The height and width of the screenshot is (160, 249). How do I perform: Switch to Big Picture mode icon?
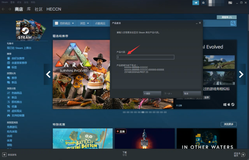coord(230,3)
